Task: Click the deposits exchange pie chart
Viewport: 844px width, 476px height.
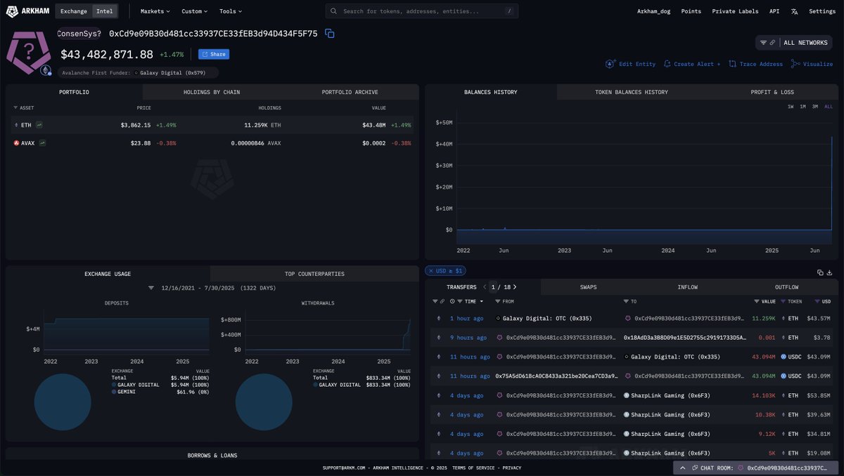Action: click(63, 402)
